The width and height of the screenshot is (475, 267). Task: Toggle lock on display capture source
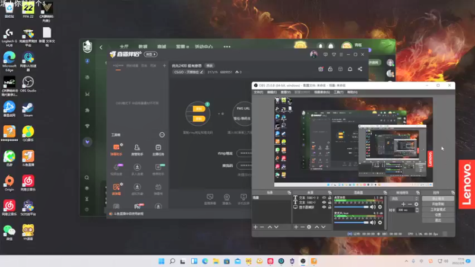[x=330, y=207]
